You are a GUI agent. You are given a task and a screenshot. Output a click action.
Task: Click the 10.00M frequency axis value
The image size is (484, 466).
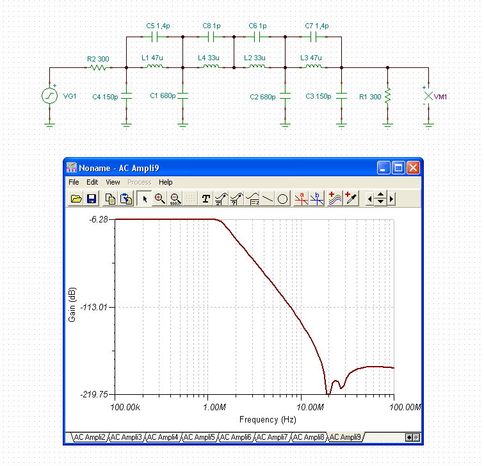(x=310, y=407)
